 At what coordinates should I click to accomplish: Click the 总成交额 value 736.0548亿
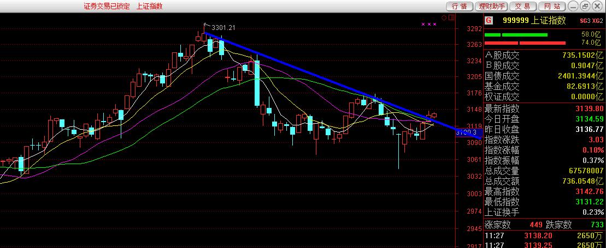point(583,182)
